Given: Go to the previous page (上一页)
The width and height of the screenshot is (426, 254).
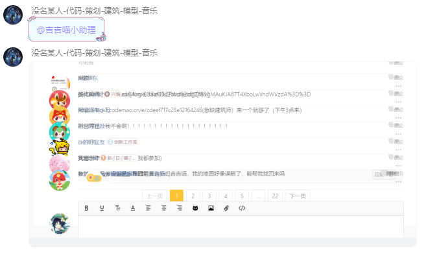Looking at the screenshot, I should pyautogui.click(x=154, y=196).
